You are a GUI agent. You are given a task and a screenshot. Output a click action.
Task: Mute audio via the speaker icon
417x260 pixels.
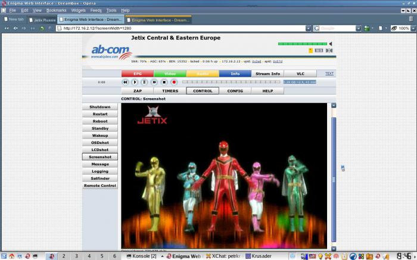point(331,44)
